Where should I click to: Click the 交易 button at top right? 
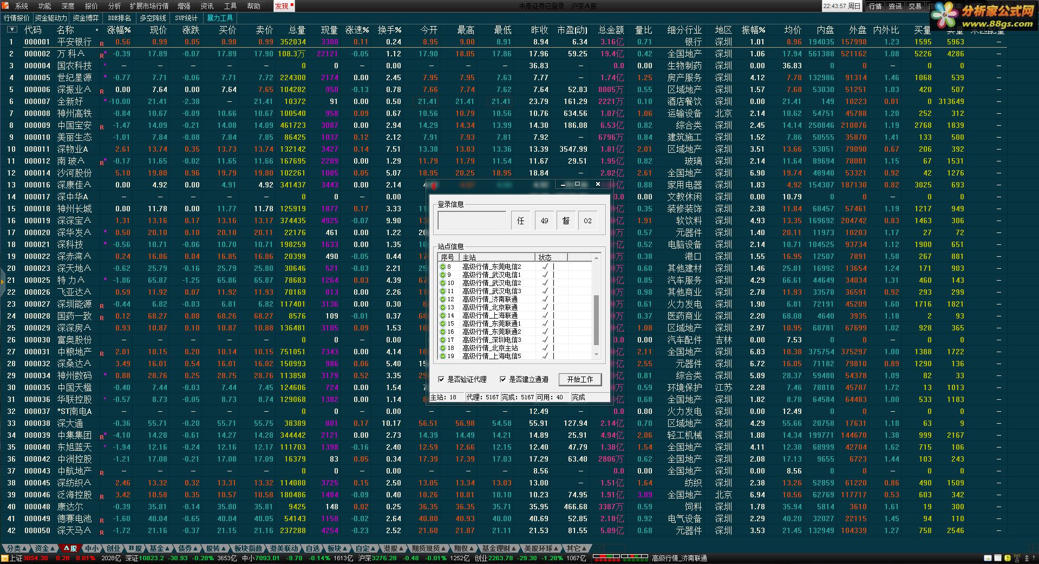click(915, 6)
